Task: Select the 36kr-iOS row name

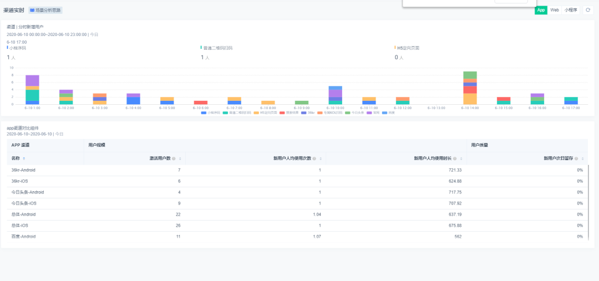Action: (19, 181)
